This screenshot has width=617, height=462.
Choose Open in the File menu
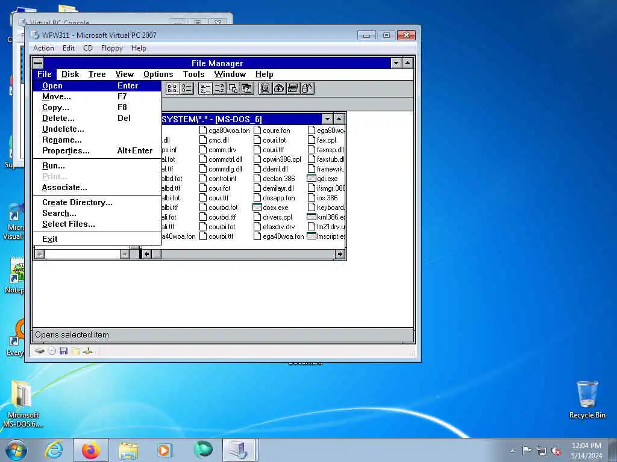tap(97, 85)
